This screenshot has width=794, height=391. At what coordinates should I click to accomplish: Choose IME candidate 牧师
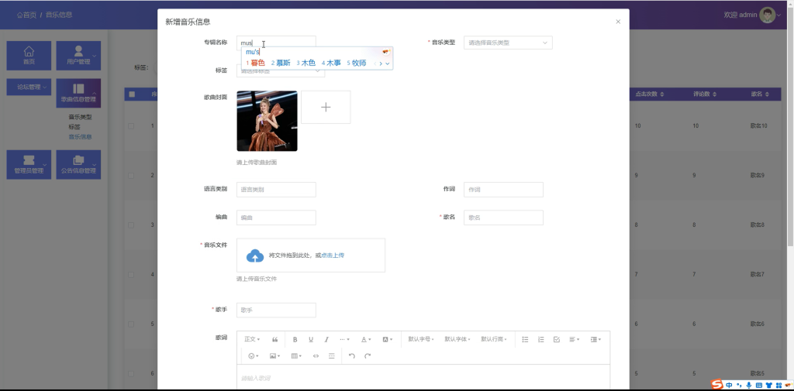coord(357,63)
